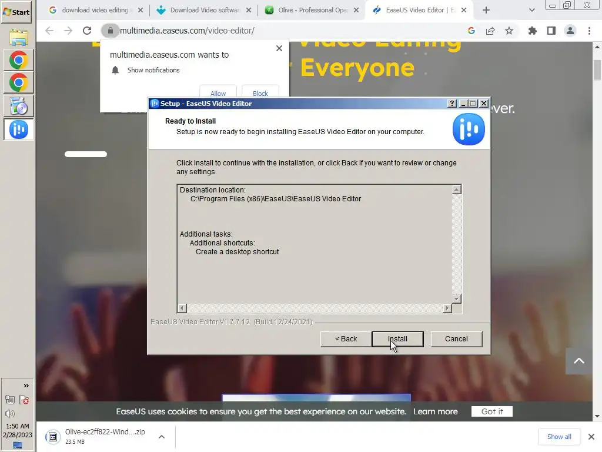This screenshot has width=602, height=452.
Task: Close the Olive - Professional tab
Action: click(356, 10)
